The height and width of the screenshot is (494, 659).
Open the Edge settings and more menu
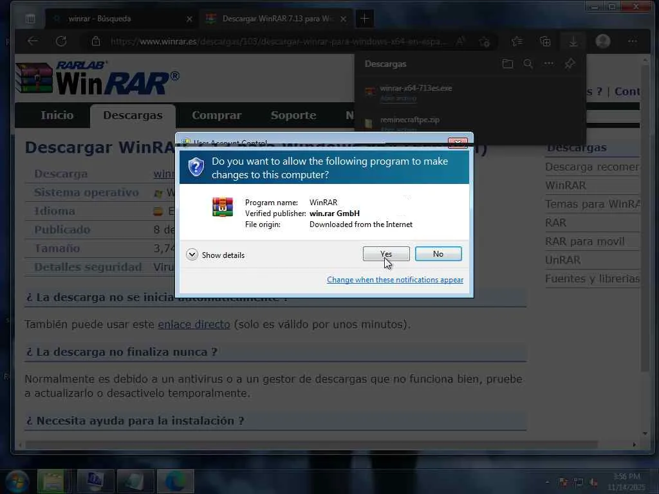pyautogui.click(x=632, y=41)
